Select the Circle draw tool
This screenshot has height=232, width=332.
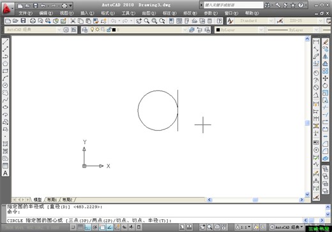(5, 85)
